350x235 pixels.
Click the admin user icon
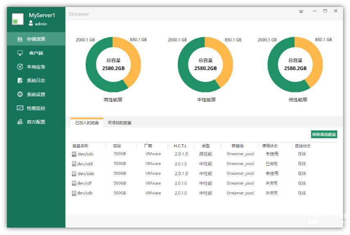point(31,24)
